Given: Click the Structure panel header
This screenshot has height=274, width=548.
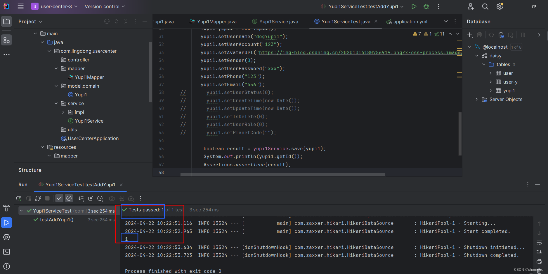Looking at the screenshot, I should pyautogui.click(x=30, y=170).
